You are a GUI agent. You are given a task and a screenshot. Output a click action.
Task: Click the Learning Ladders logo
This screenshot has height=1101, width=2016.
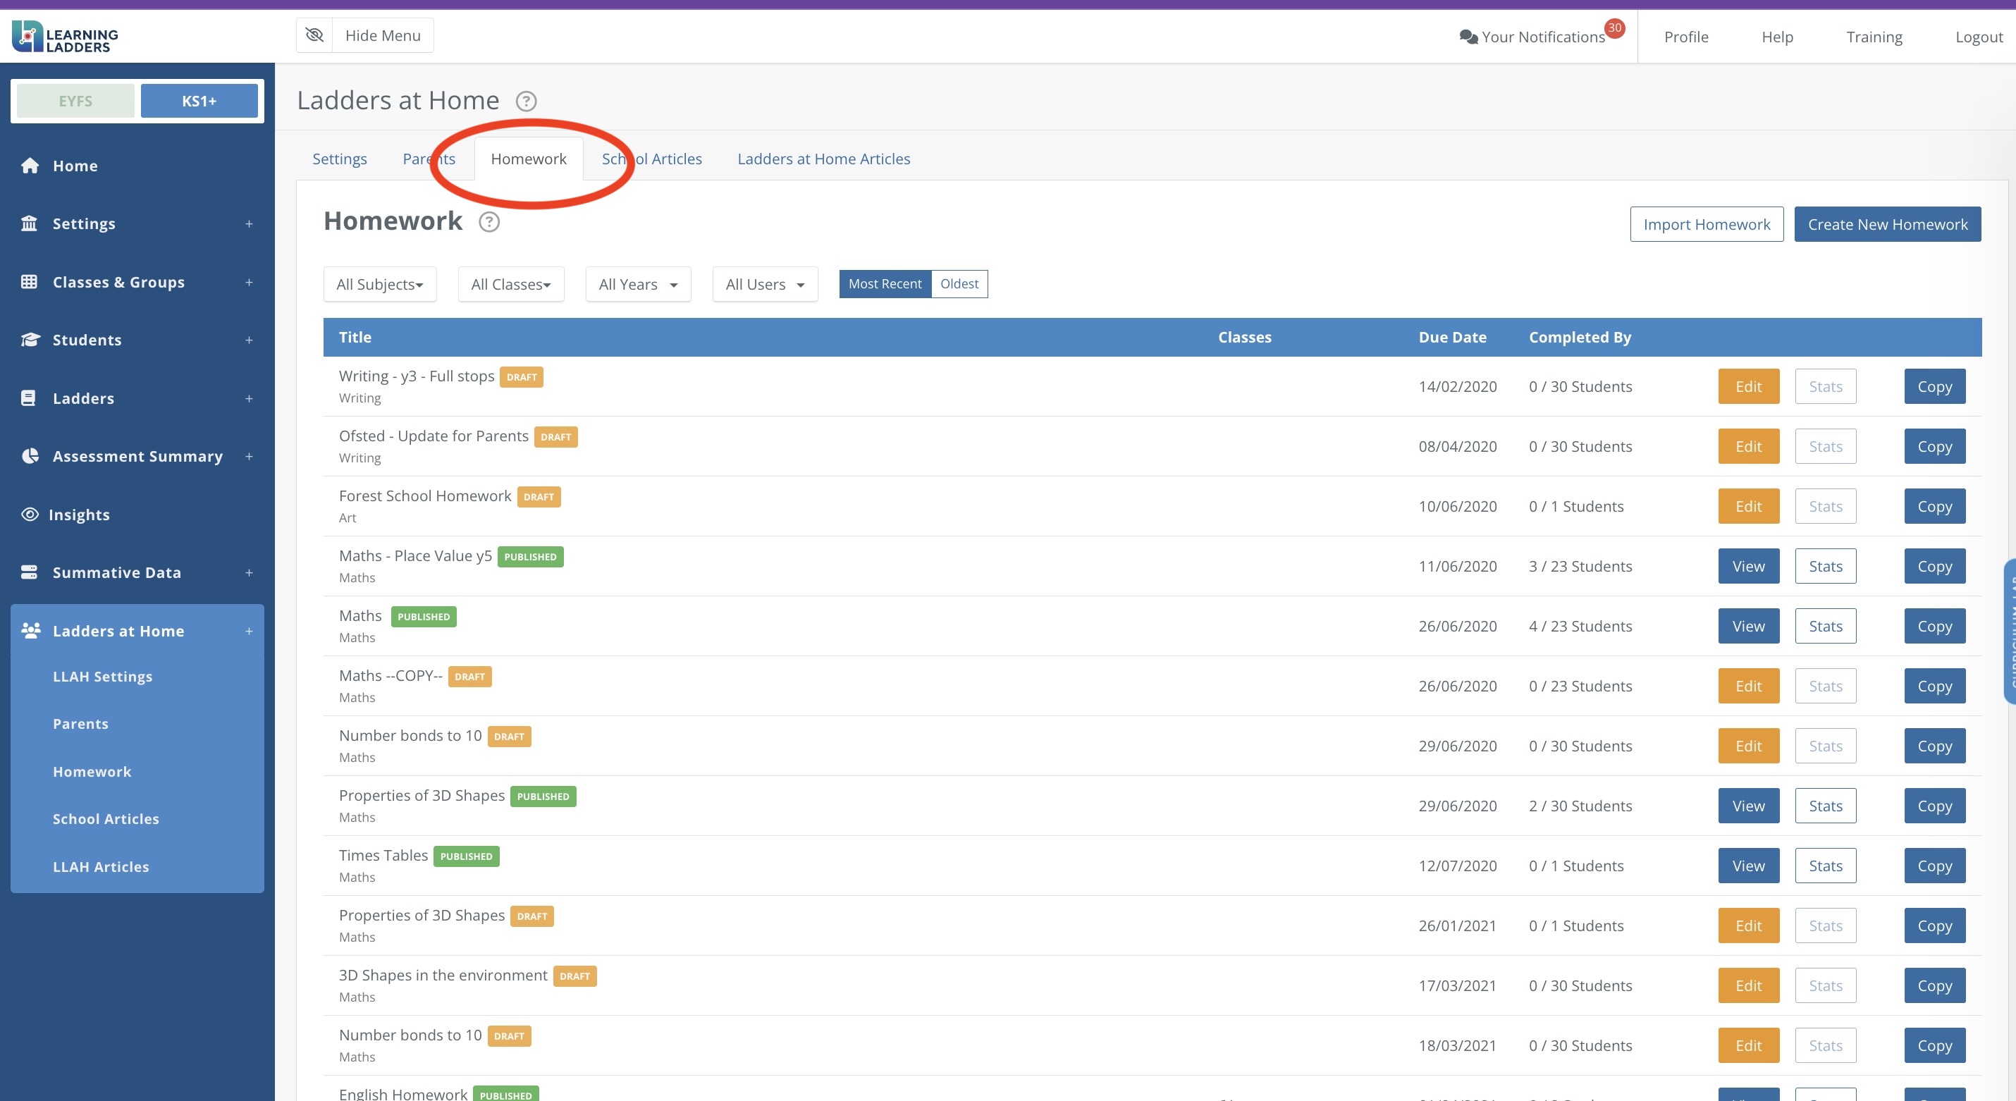pyautogui.click(x=65, y=37)
